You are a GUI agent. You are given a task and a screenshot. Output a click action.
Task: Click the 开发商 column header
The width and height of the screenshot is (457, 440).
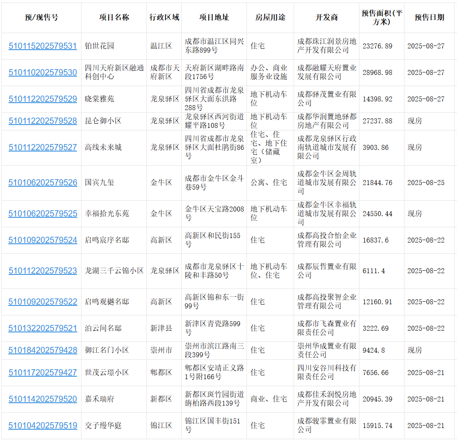(326, 17)
